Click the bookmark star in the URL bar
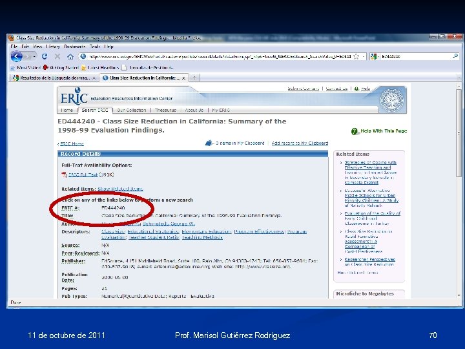 point(356,56)
